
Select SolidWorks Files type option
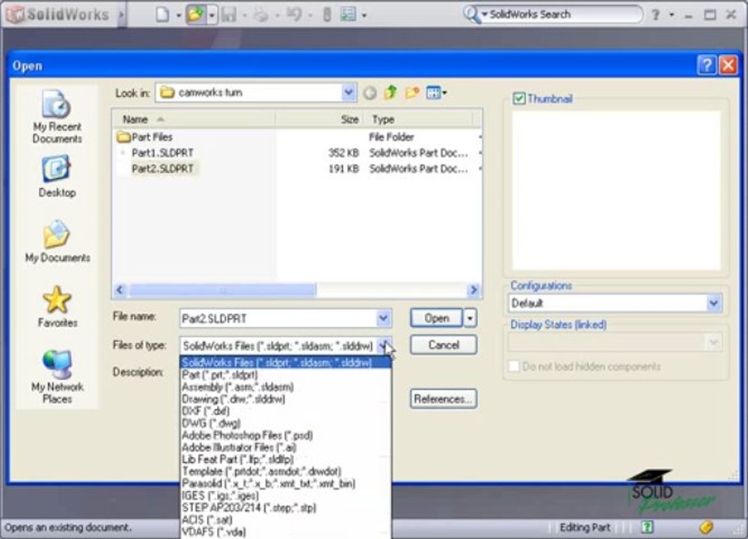click(285, 362)
